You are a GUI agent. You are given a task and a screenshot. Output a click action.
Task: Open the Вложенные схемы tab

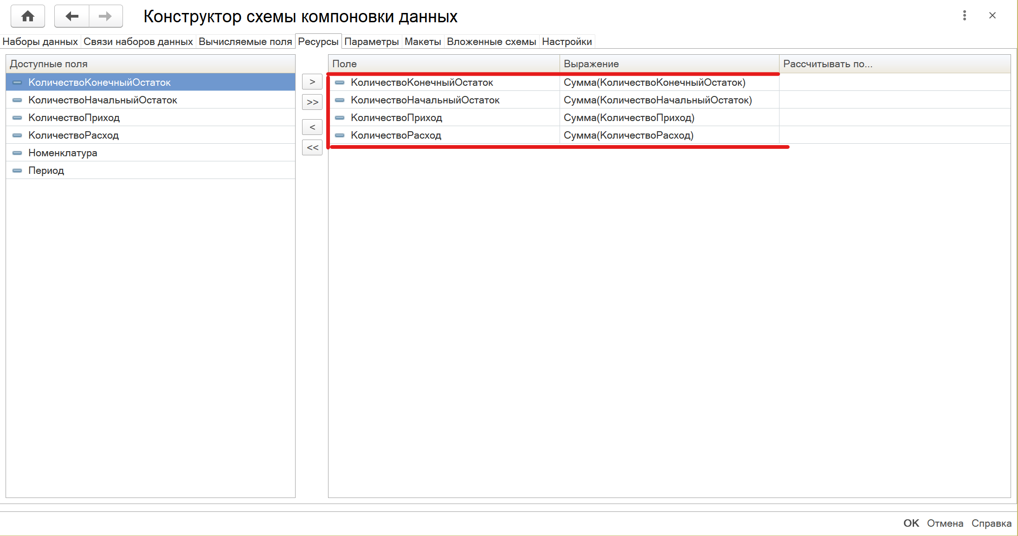coord(491,42)
